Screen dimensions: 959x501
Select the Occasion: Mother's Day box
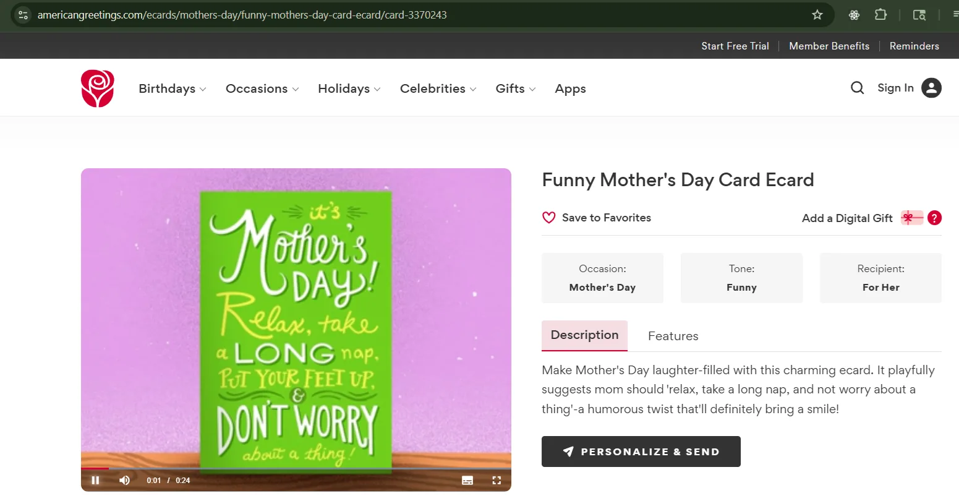(x=602, y=278)
